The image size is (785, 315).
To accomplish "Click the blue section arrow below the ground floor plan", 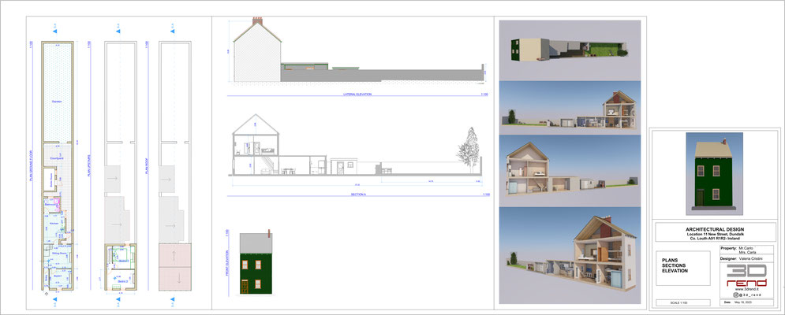I will point(55,299).
